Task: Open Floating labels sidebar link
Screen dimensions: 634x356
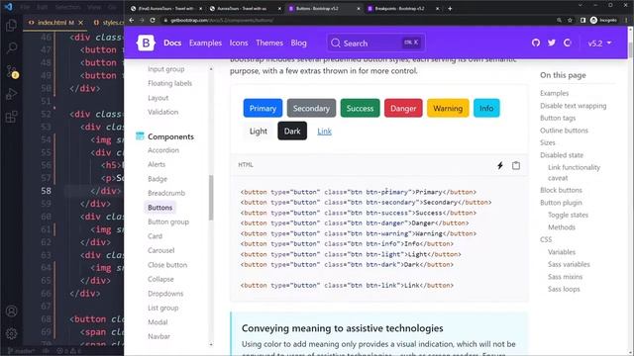Action: point(169,83)
